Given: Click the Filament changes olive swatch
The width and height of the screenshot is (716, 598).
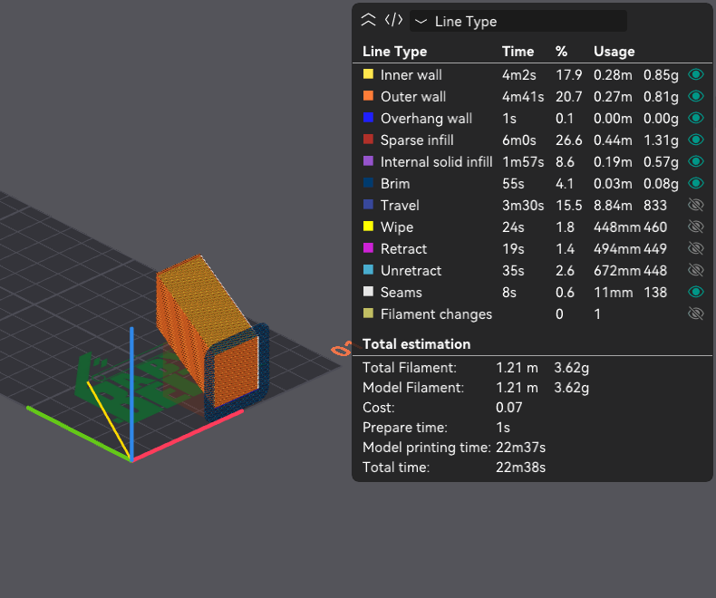Looking at the screenshot, I should pos(368,313).
